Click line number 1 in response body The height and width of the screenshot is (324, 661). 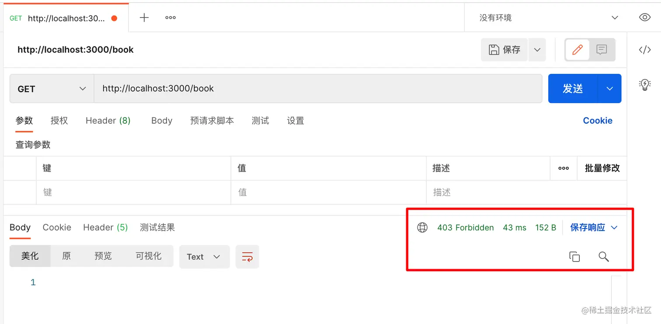pyautogui.click(x=33, y=283)
